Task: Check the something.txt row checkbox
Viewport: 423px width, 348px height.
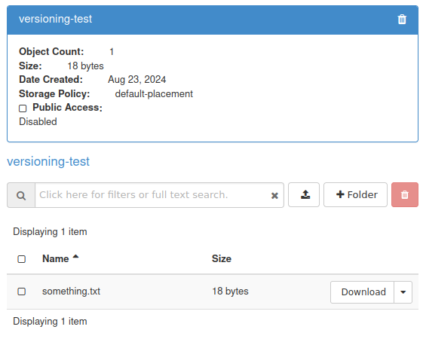Action: pos(22,292)
